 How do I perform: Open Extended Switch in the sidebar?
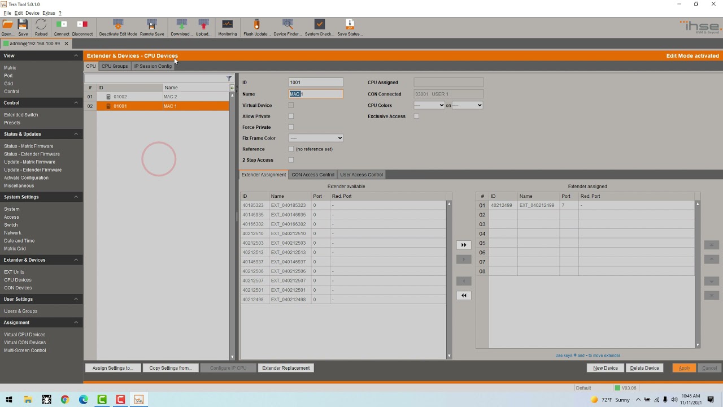coord(21,115)
